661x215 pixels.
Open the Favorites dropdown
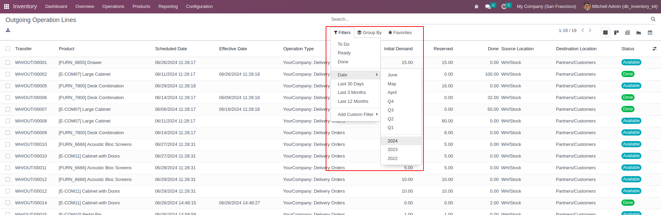click(400, 33)
